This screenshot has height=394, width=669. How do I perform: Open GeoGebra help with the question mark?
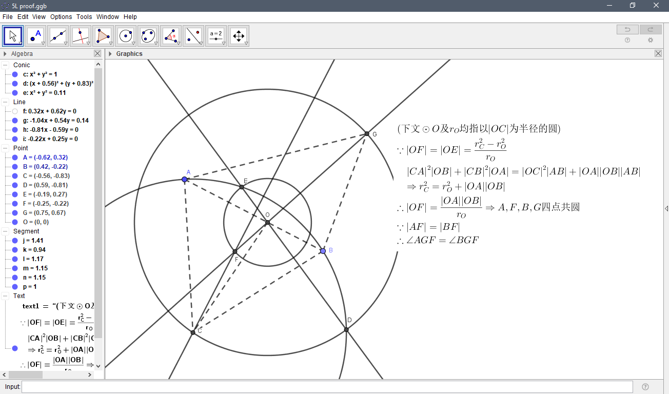click(627, 40)
